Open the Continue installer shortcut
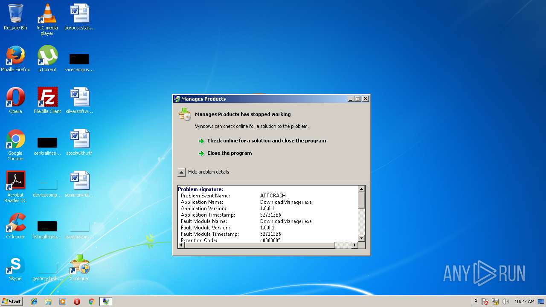The width and height of the screenshot is (546, 307). tap(79, 268)
